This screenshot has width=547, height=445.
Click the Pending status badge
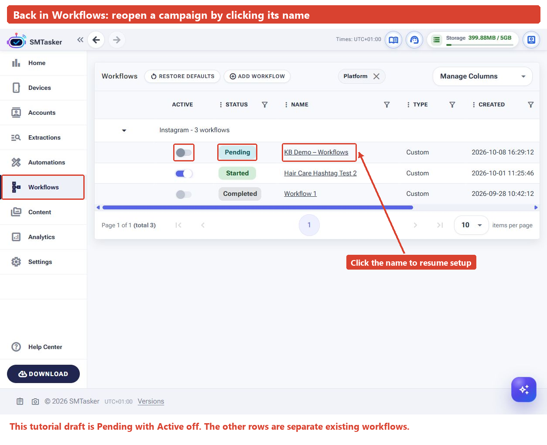coord(237,152)
